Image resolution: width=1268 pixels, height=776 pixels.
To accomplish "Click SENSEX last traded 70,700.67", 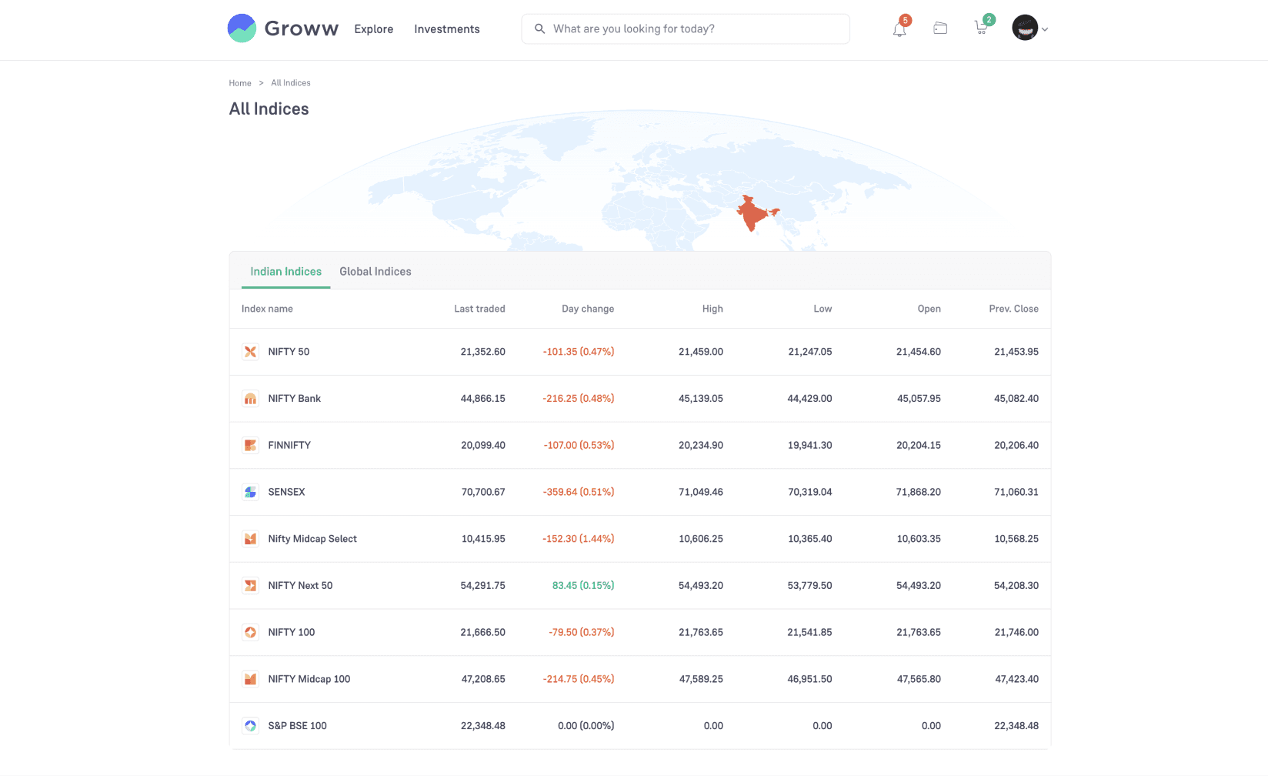I will [x=483, y=492].
